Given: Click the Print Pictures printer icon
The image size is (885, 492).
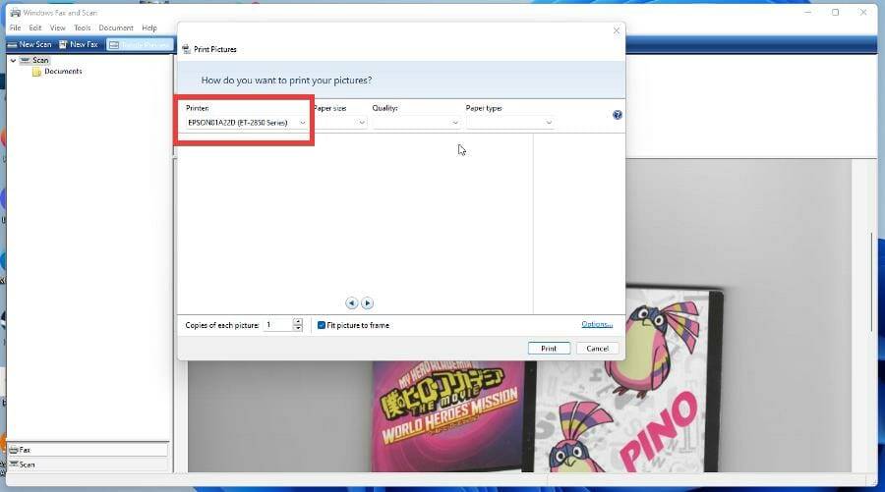Looking at the screenshot, I should (x=186, y=49).
